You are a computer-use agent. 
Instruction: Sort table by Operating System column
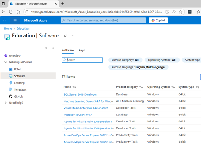(x=161, y=87)
